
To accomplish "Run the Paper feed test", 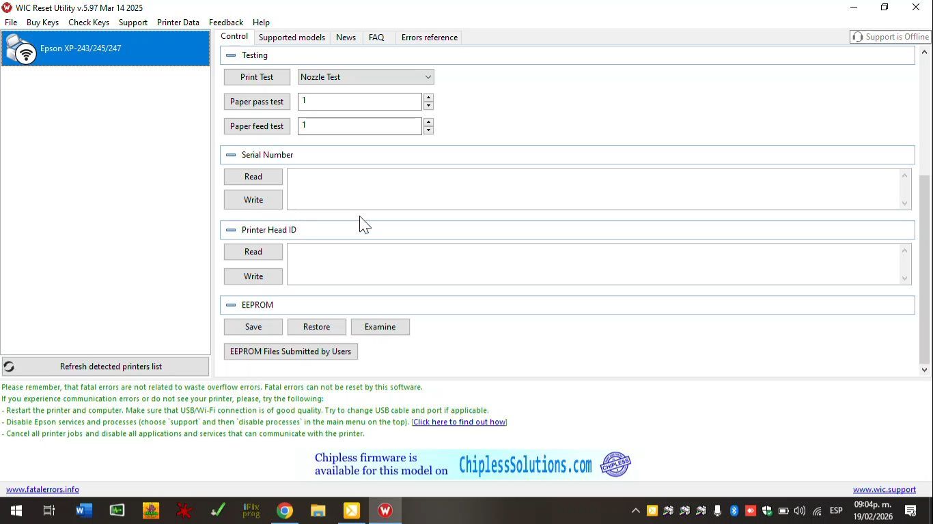I will click(x=257, y=126).
